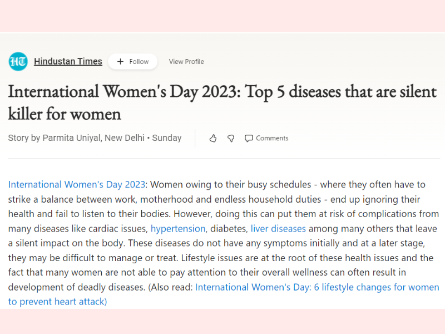Click the Sunday publication date text

(167, 138)
